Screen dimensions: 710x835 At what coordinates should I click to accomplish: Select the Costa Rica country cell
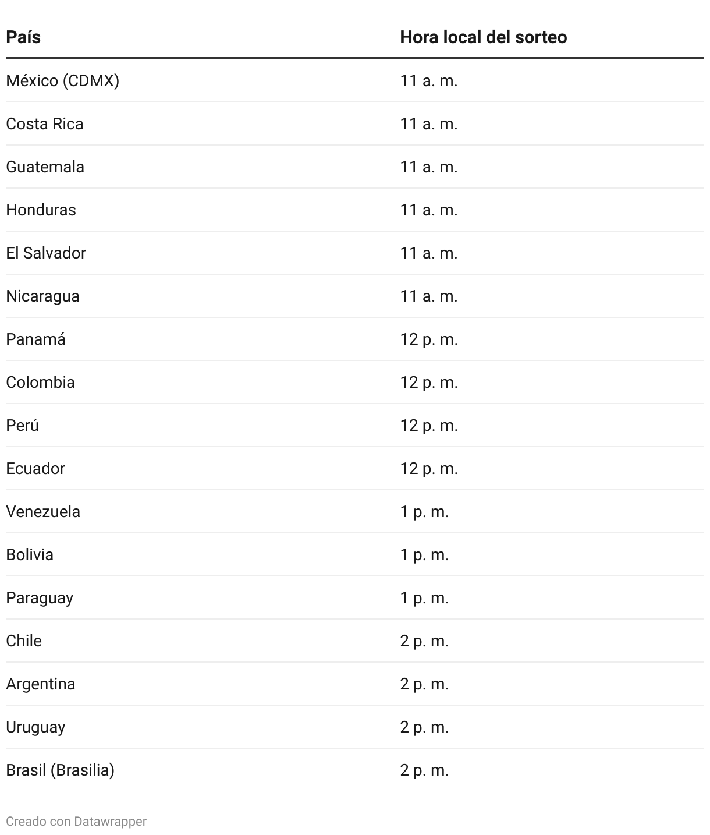45,123
